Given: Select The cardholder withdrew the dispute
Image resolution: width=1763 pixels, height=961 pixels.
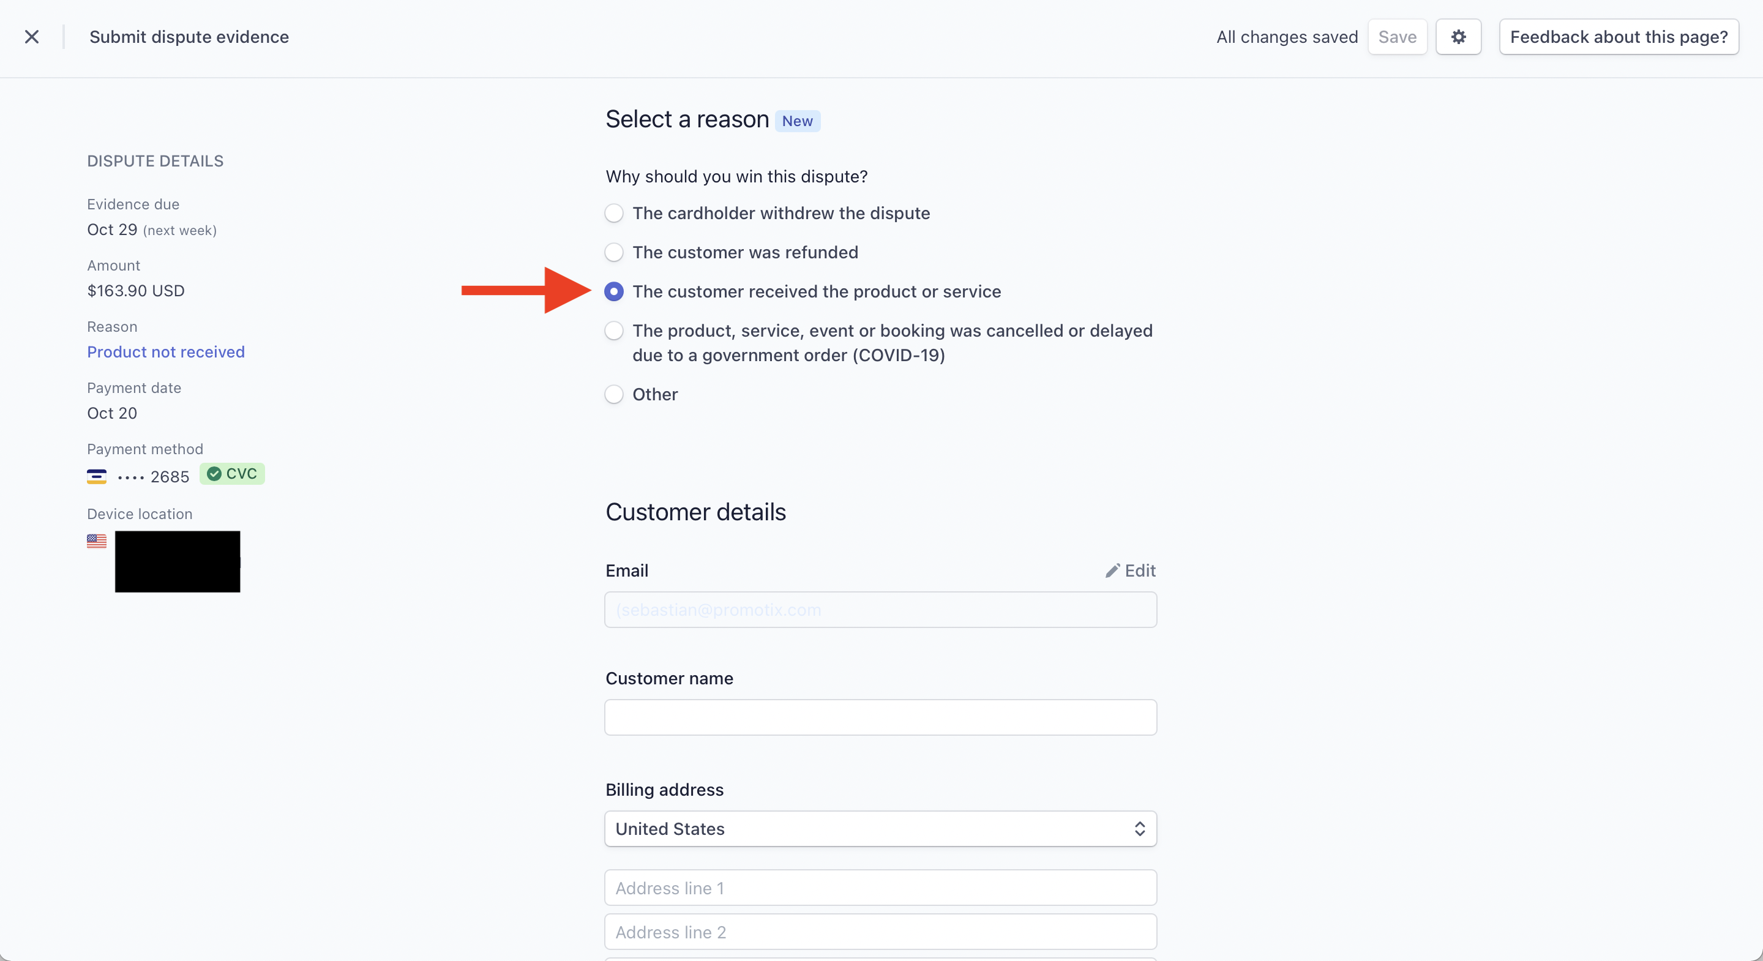Looking at the screenshot, I should 613,213.
